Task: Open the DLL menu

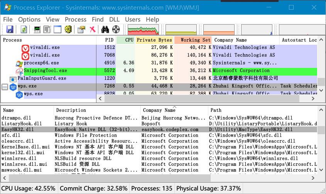Action: tap(114, 19)
